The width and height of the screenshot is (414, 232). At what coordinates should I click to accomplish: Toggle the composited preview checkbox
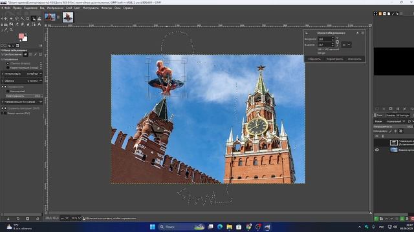(8, 92)
